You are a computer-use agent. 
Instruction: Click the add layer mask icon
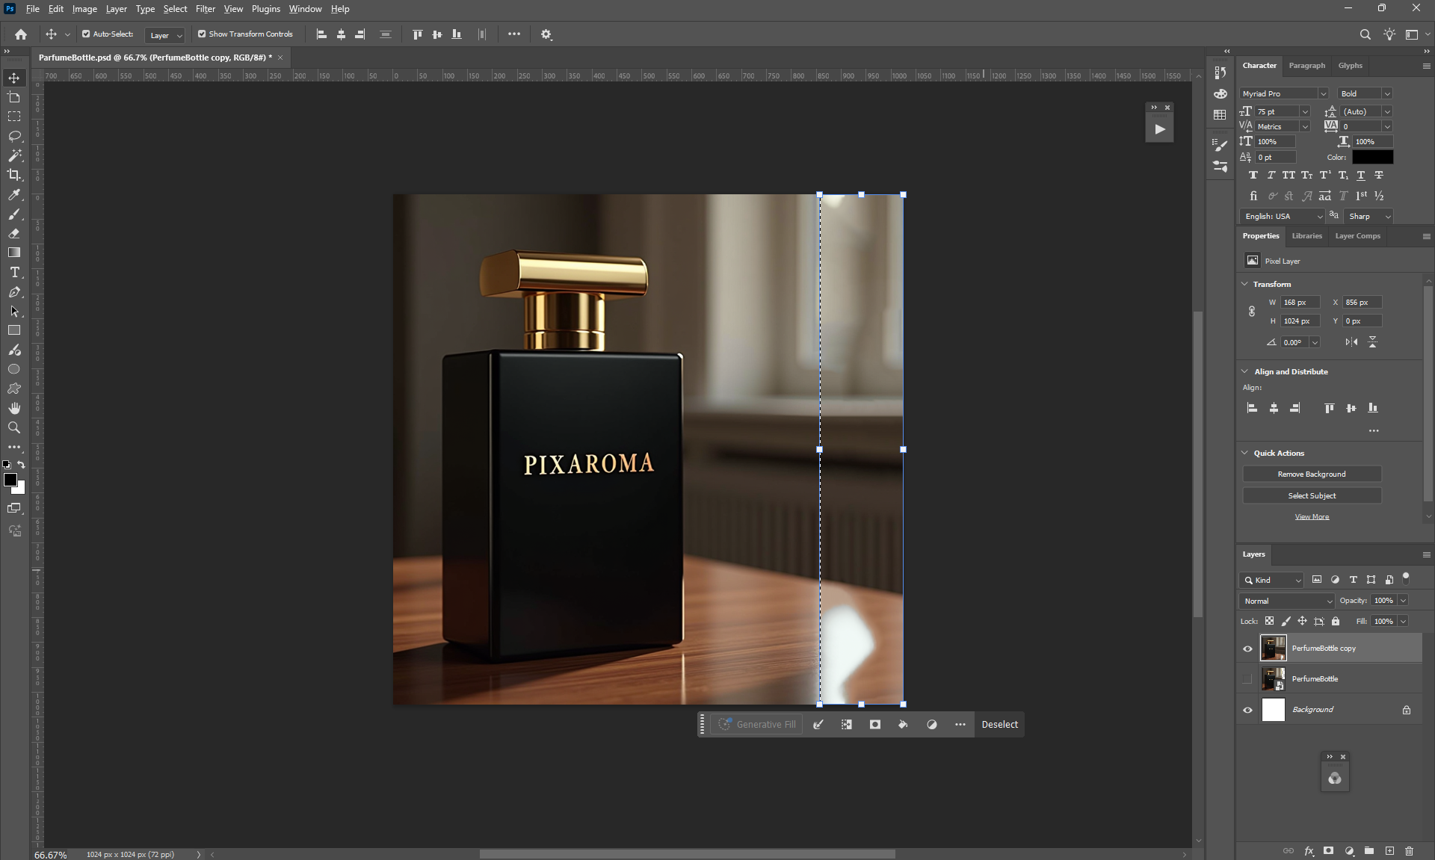[1328, 850]
